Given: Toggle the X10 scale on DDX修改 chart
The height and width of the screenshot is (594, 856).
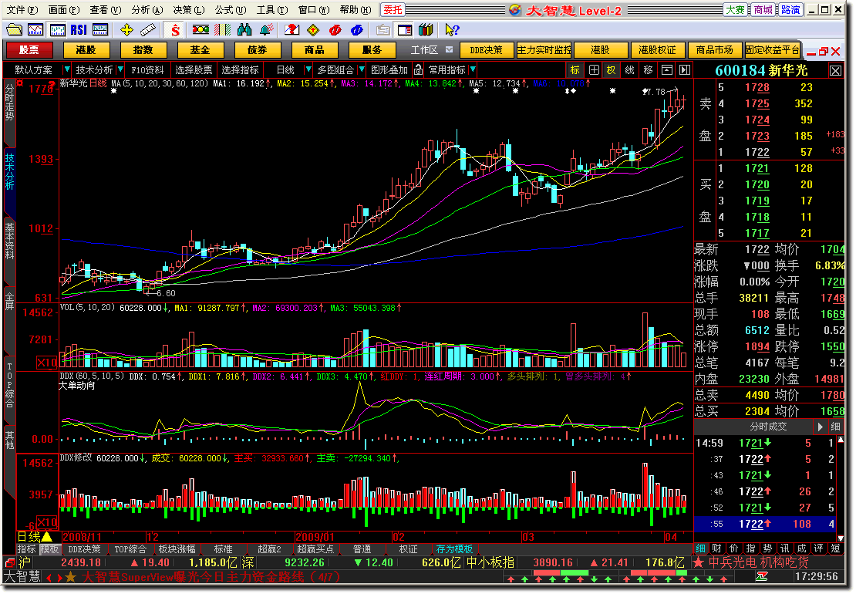Looking at the screenshot, I should [x=47, y=521].
